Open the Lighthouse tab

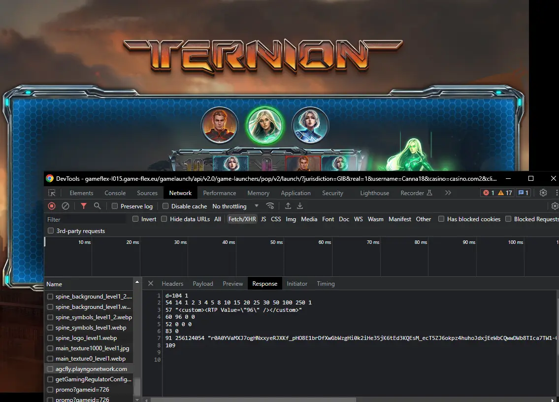[x=375, y=193]
